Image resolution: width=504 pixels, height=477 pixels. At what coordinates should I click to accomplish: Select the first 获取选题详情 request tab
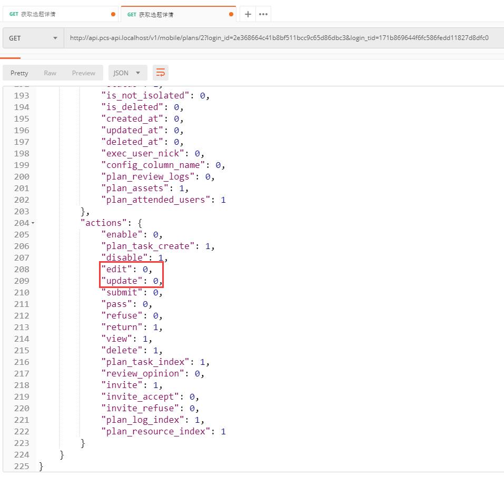58,15
